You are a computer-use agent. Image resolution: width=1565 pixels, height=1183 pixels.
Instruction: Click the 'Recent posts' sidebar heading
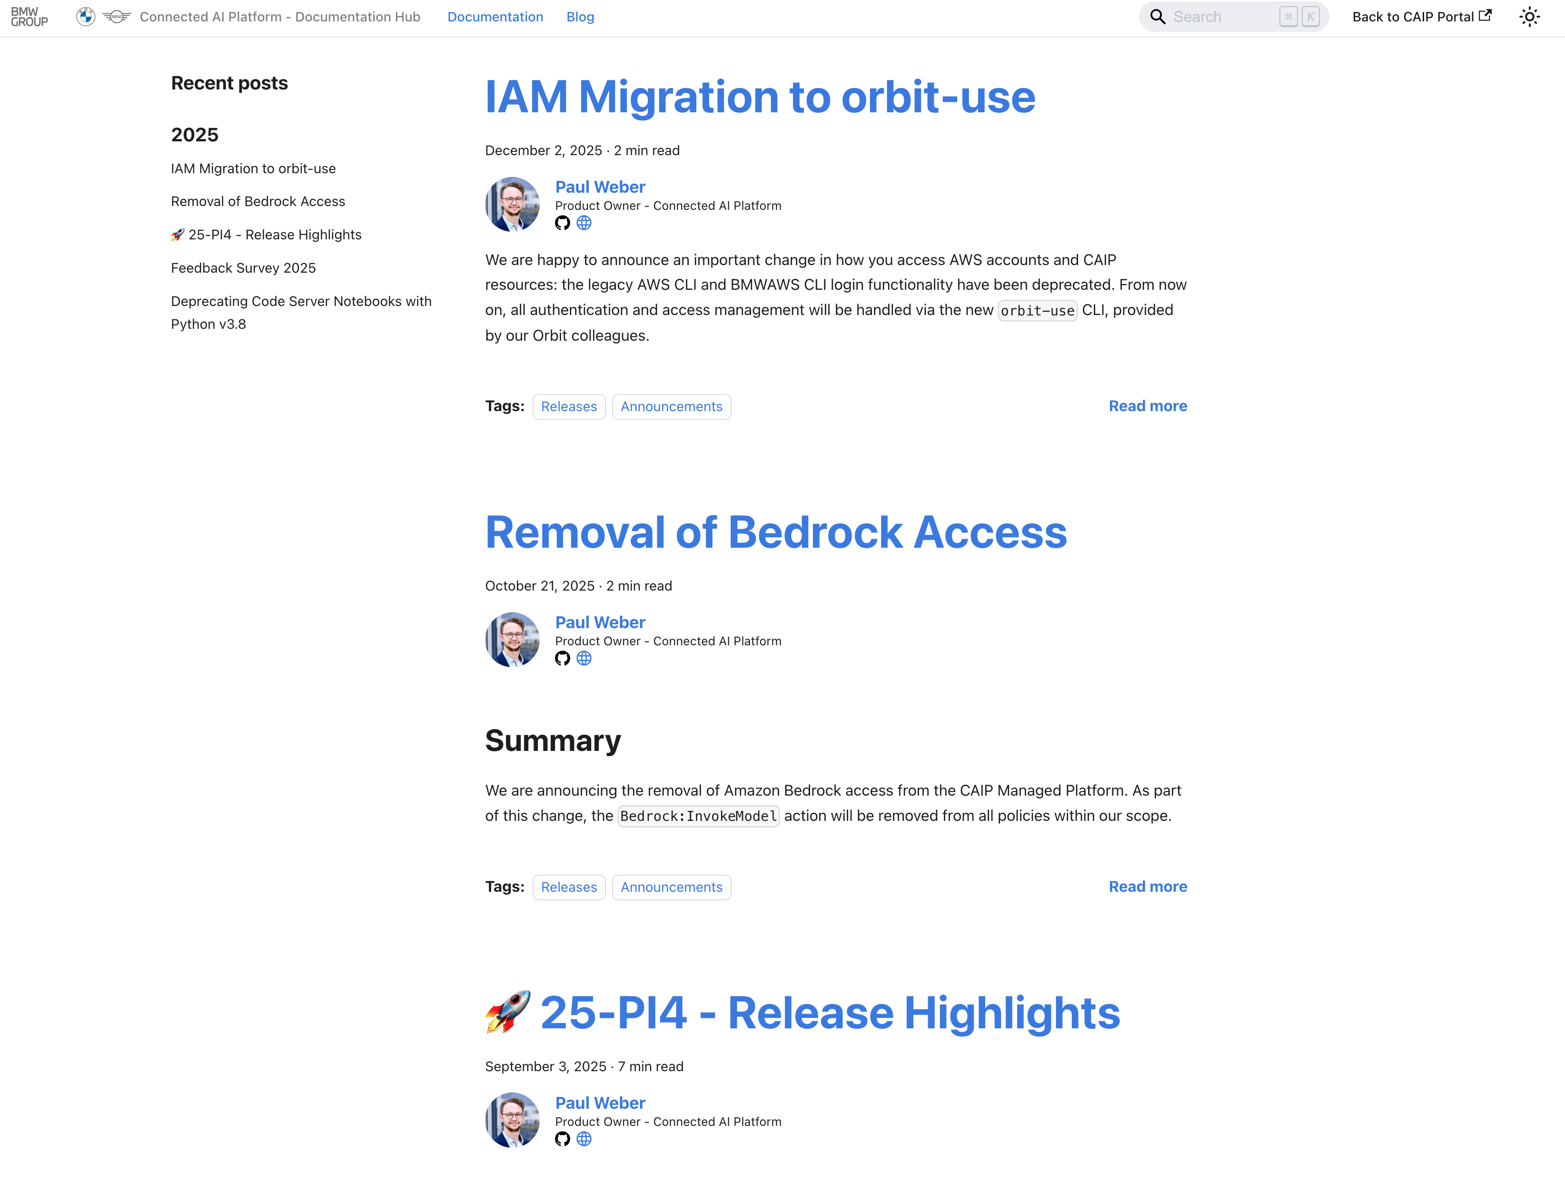point(229,83)
